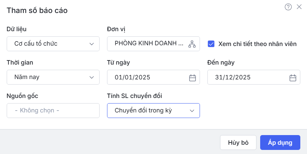Click the Dữ liệu dropdown chevron arrow

click(x=92, y=44)
